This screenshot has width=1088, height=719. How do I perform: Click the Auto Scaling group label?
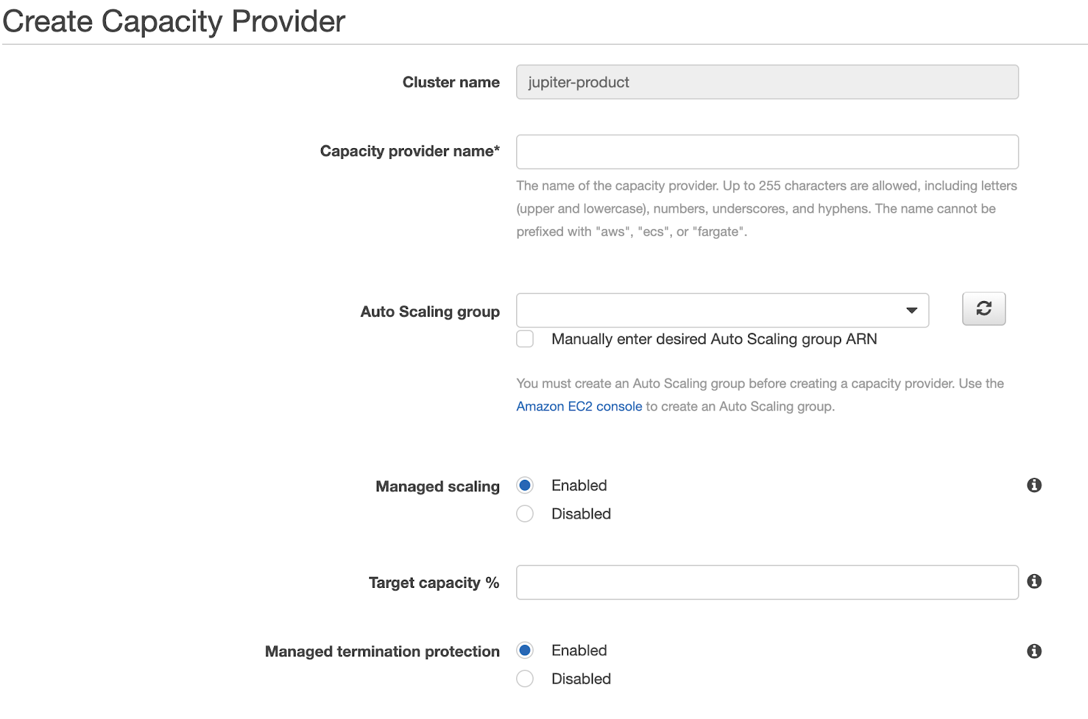pyautogui.click(x=430, y=312)
